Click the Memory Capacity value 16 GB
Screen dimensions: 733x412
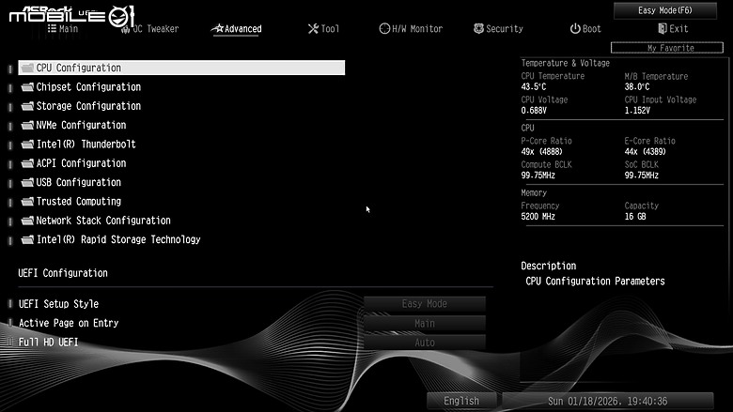tap(635, 217)
